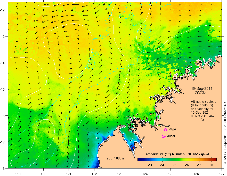
Task: Click the 28 value on temperature scale
Action: point(211,165)
